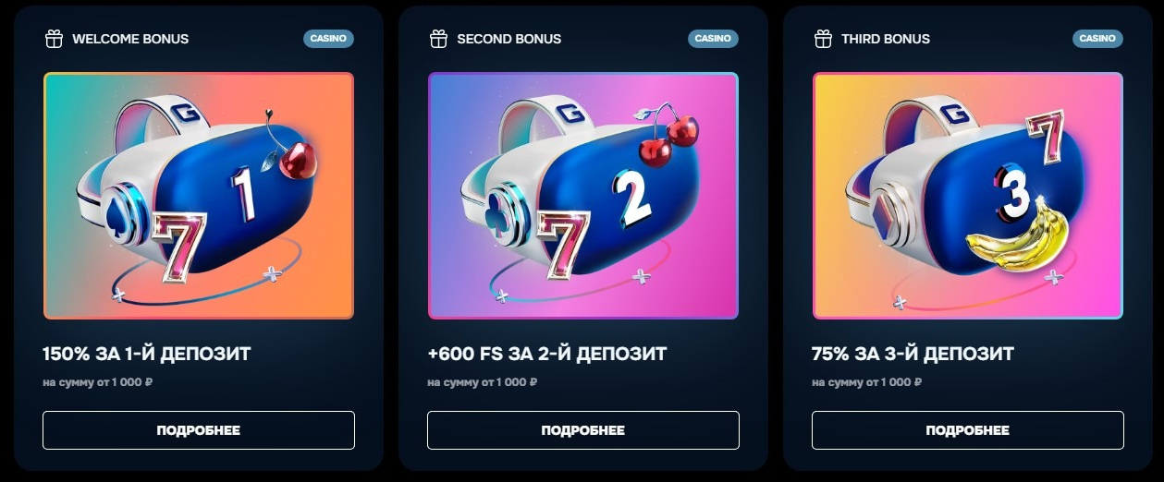Open Подробнее for the Welcome Bonus
The height and width of the screenshot is (482, 1164).
pyautogui.click(x=199, y=430)
